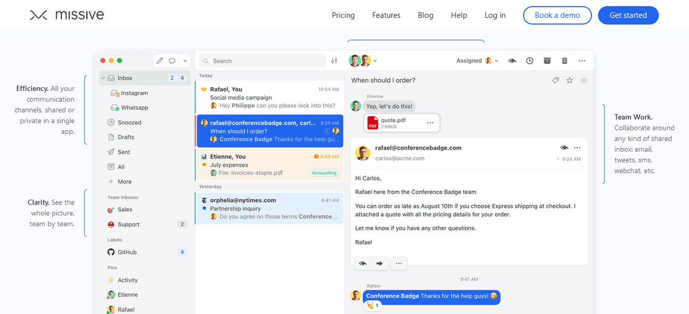The width and height of the screenshot is (689, 314).
Task: Click the compose new email pencil icon
Action: coord(160,61)
